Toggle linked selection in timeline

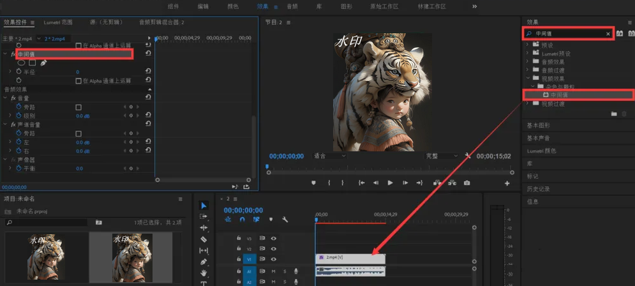tap(257, 220)
